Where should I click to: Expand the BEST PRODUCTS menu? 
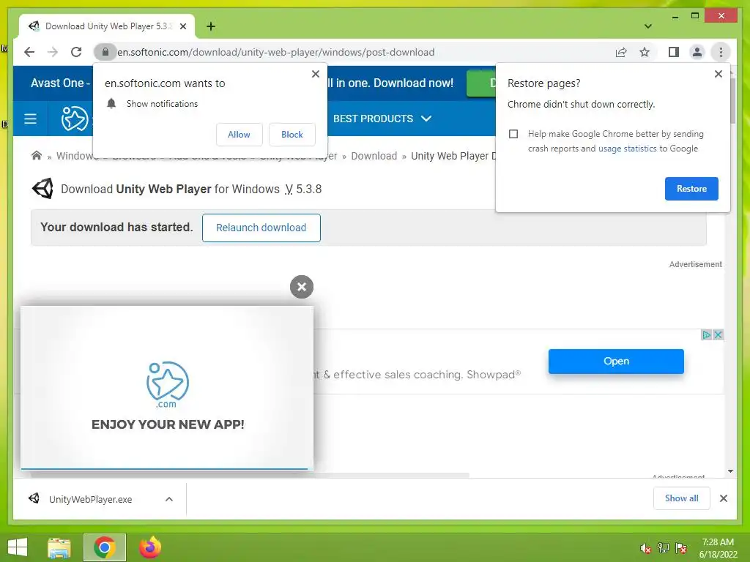(x=382, y=119)
